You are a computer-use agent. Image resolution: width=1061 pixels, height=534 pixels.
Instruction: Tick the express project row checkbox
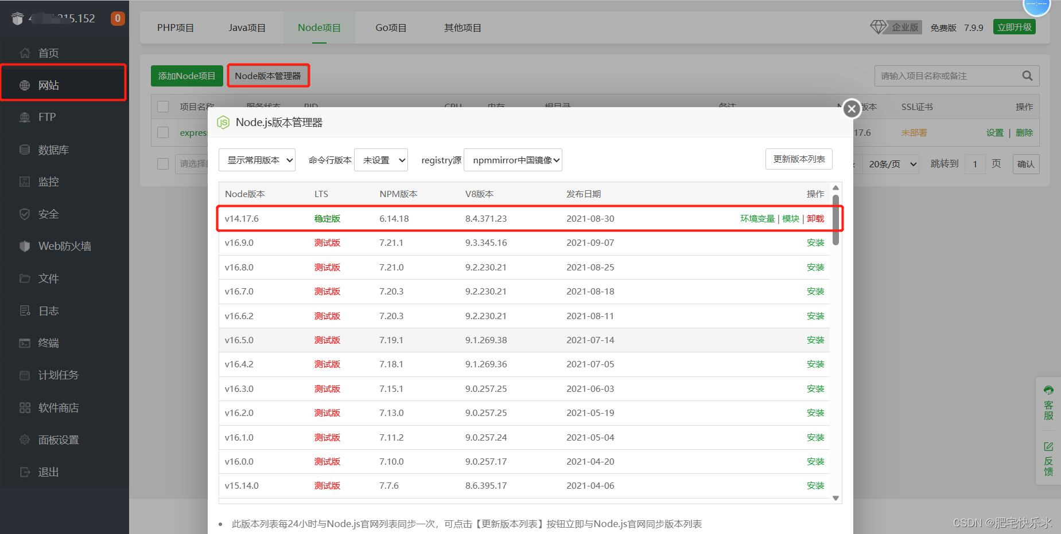tap(163, 132)
